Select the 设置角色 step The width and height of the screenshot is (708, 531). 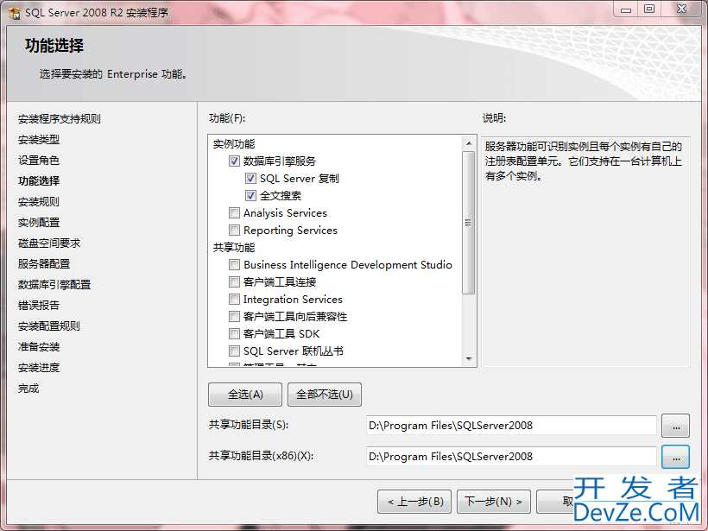(x=39, y=161)
